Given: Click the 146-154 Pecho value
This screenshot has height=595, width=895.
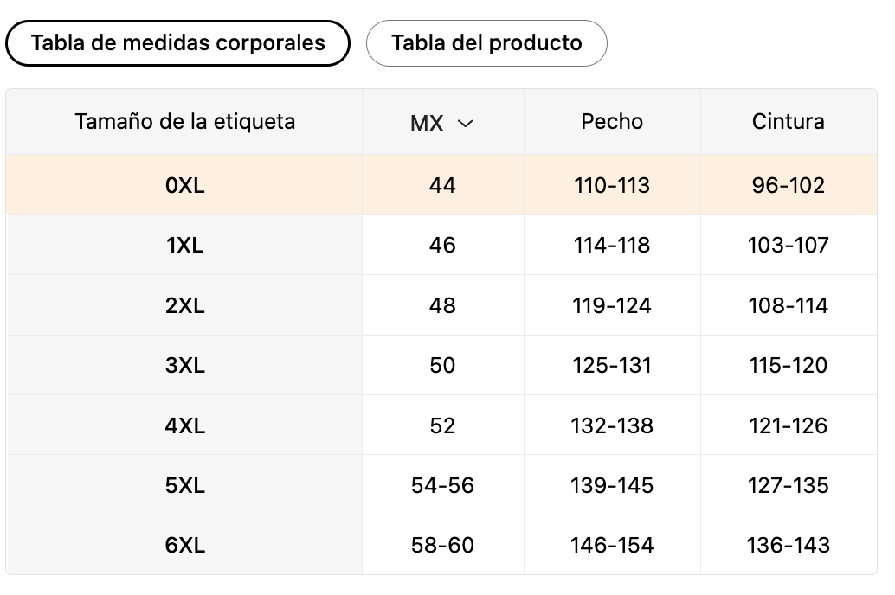Looking at the screenshot, I should (x=612, y=546).
